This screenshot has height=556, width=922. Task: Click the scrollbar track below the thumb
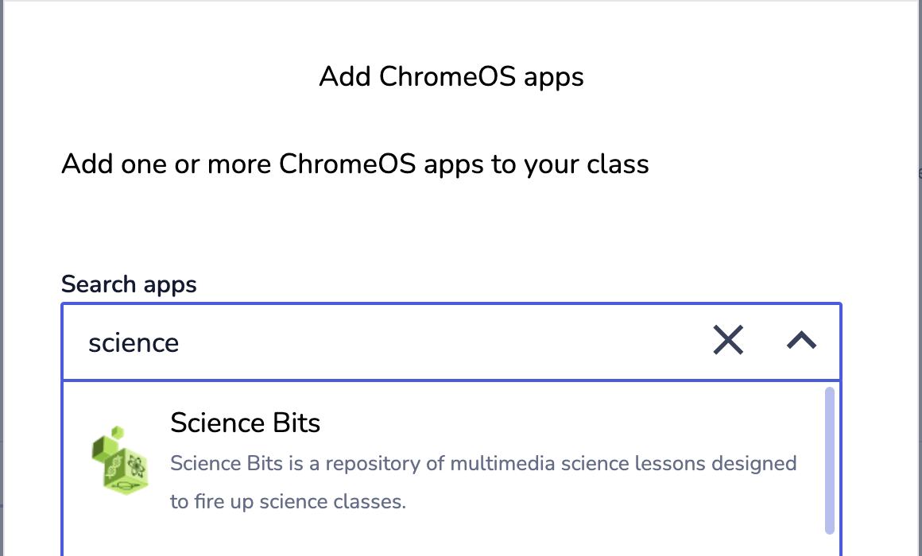coord(830,546)
